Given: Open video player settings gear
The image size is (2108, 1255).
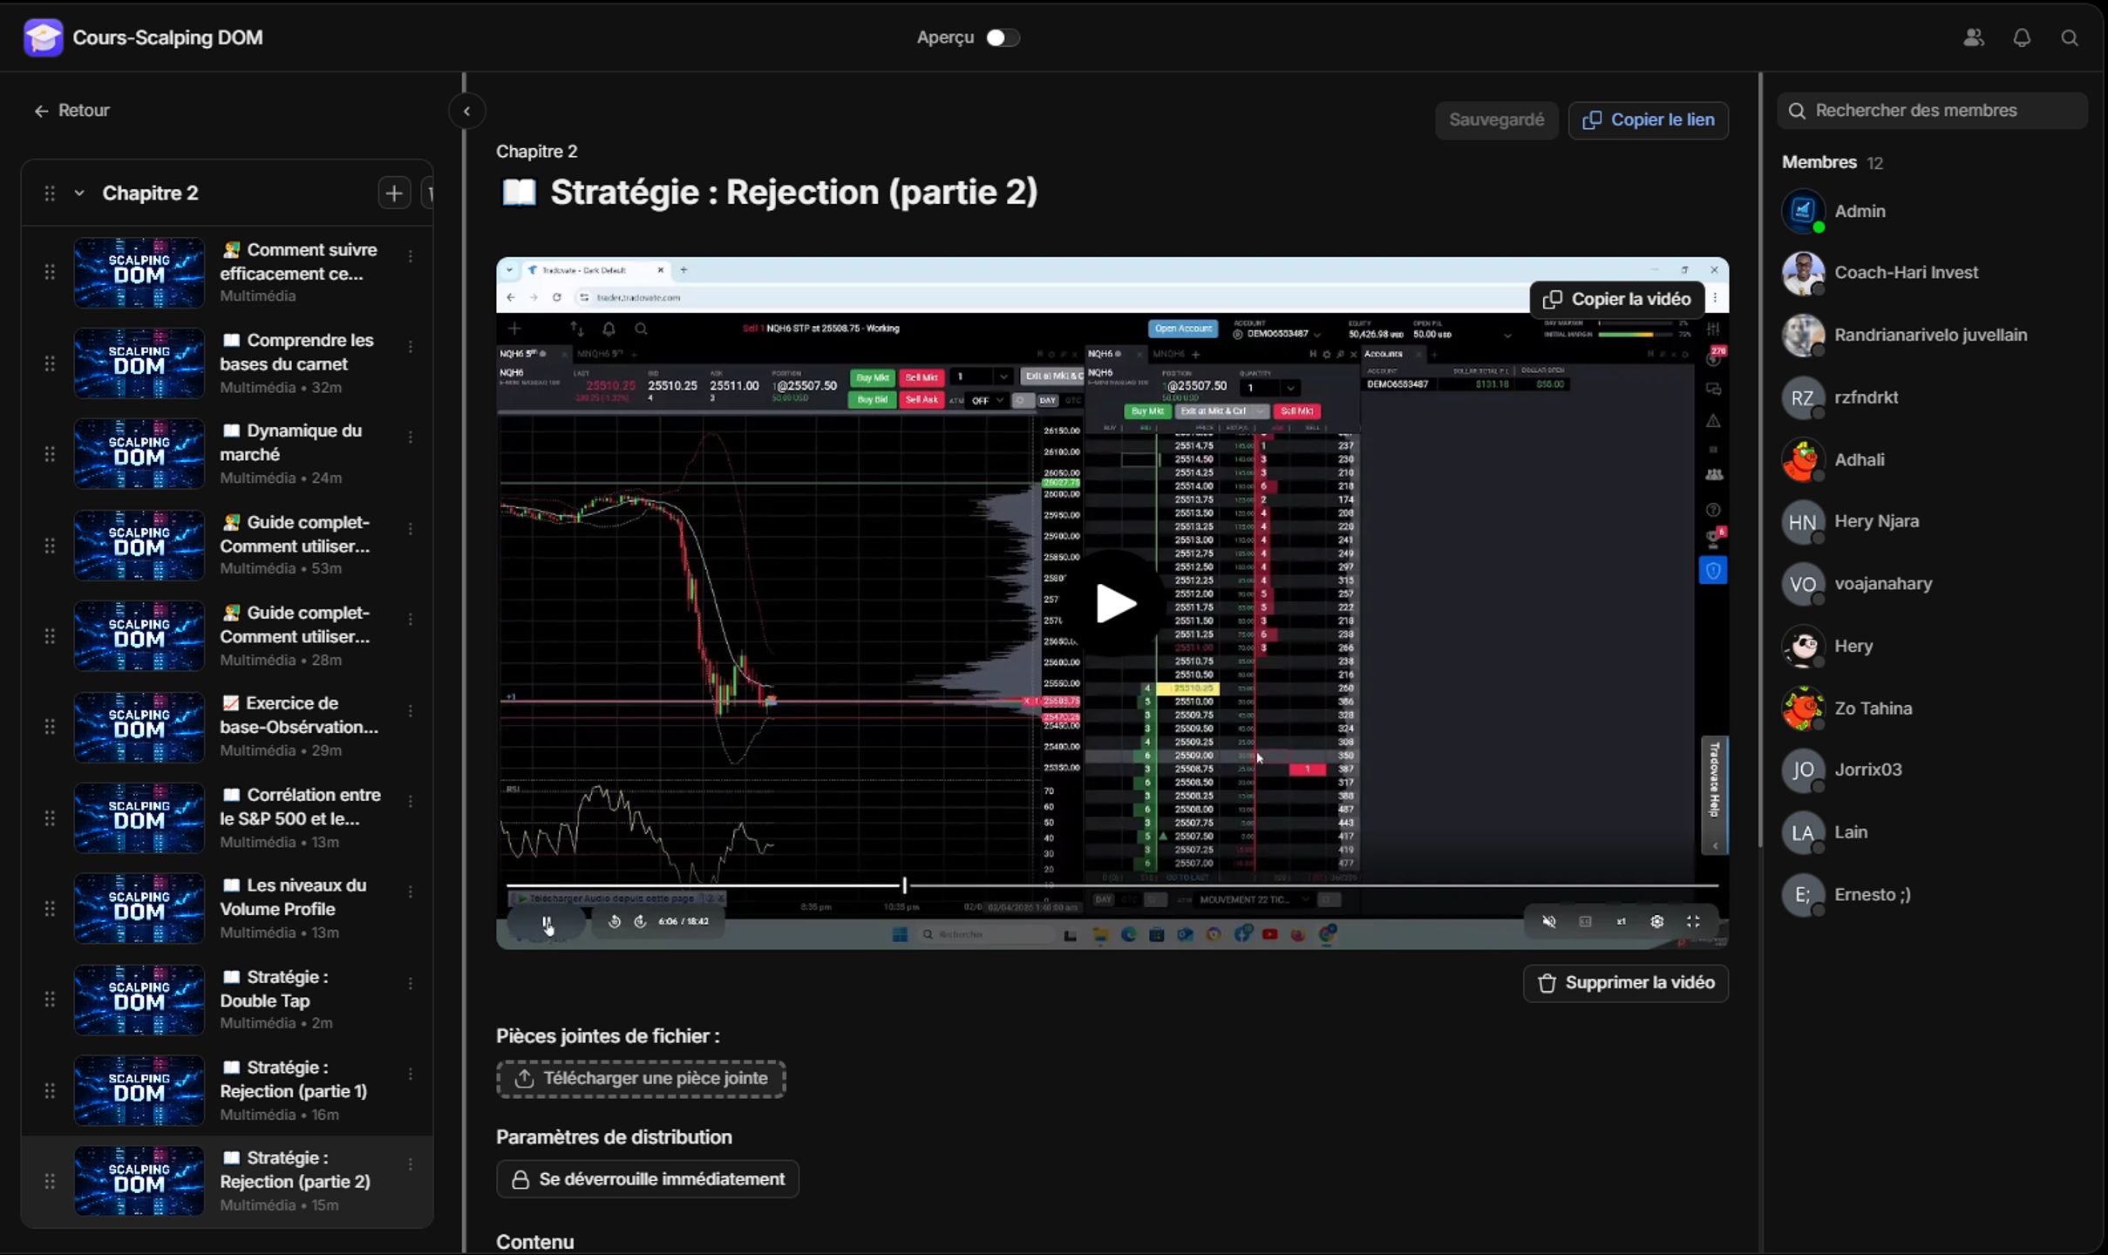Looking at the screenshot, I should (1657, 921).
